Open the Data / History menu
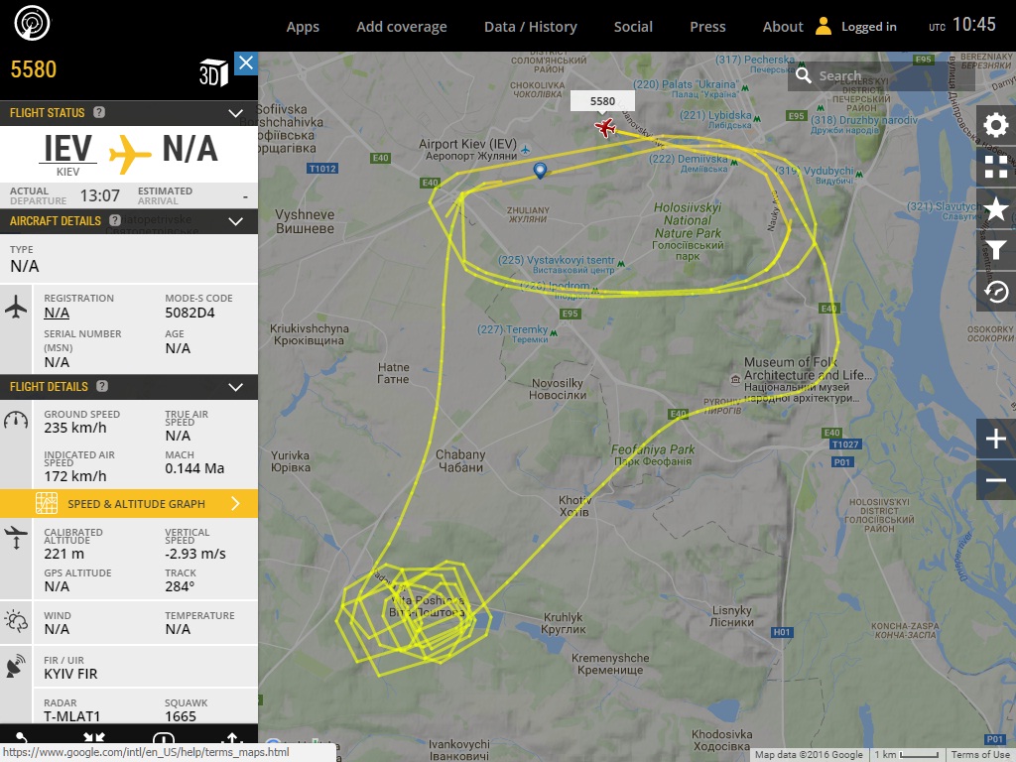Viewport: 1016px width, 762px height. 531,27
